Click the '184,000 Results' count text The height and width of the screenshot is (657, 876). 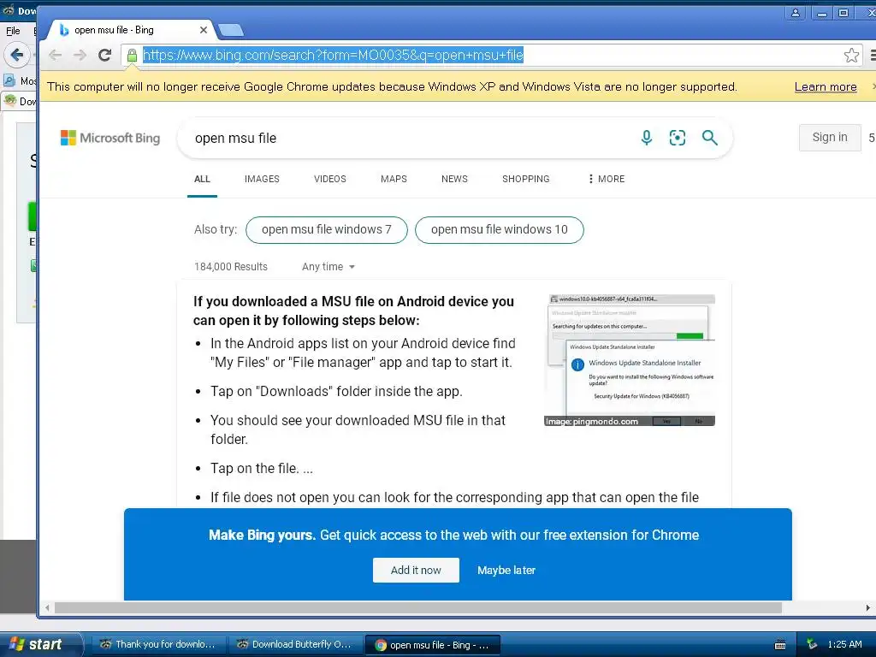(x=231, y=267)
